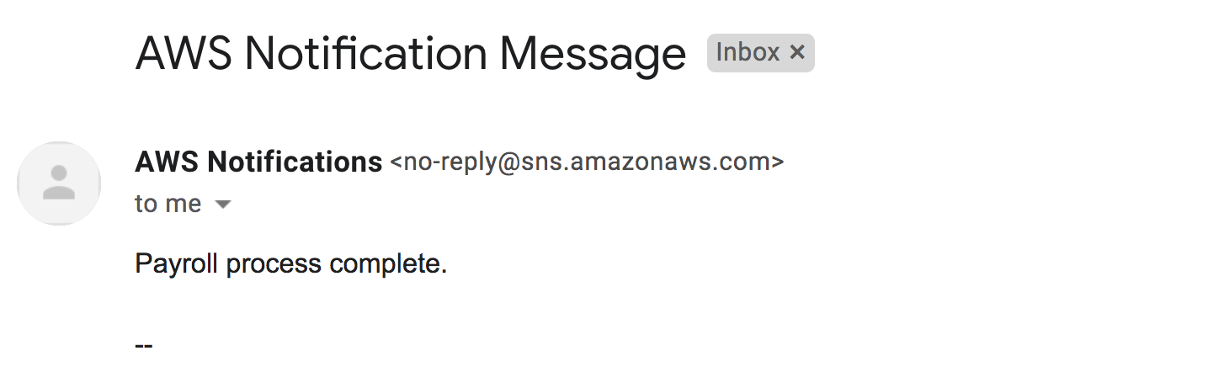Click "AWS" in the bold sender name
The width and height of the screenshot is (1224, 372).
coord(168,161)
